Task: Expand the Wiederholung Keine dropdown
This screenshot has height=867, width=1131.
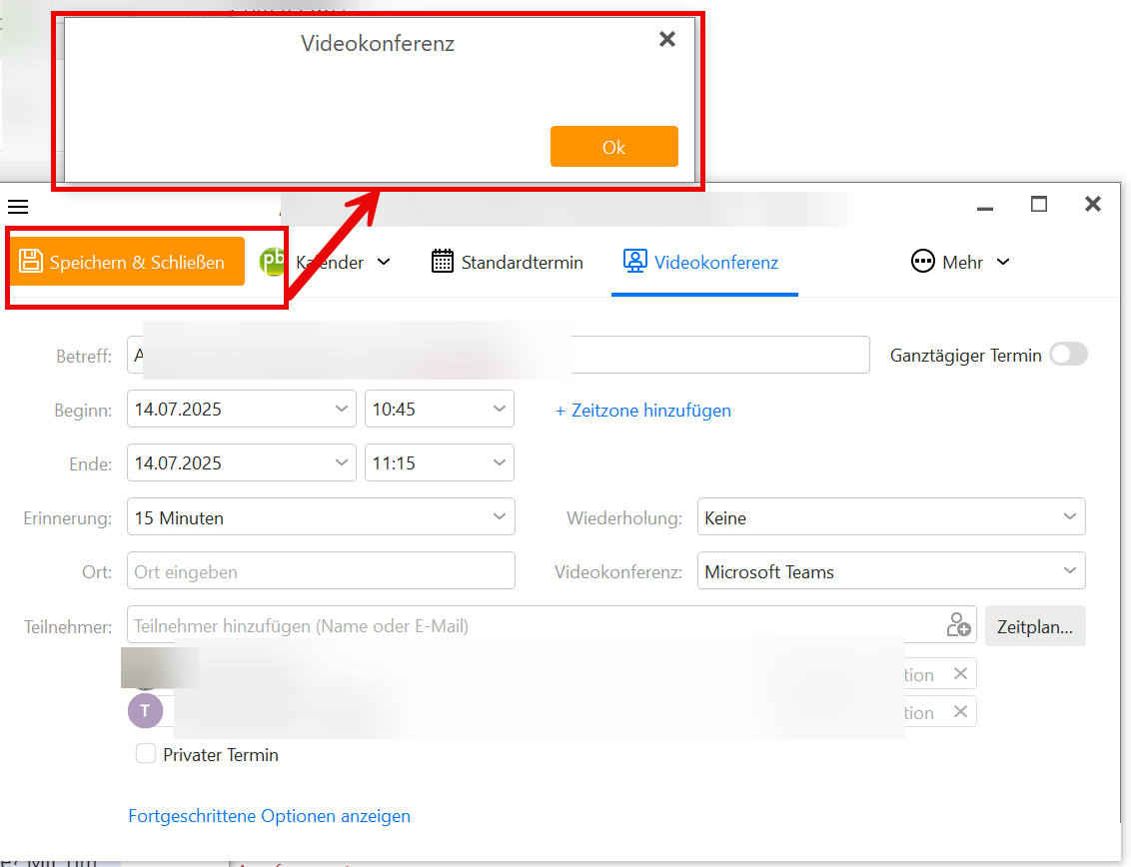Action: [891, 517]
